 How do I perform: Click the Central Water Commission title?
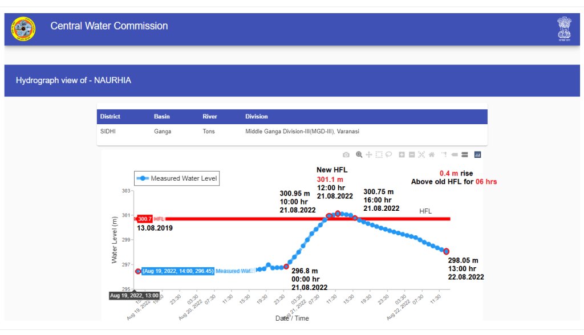[x=109, y=26]
